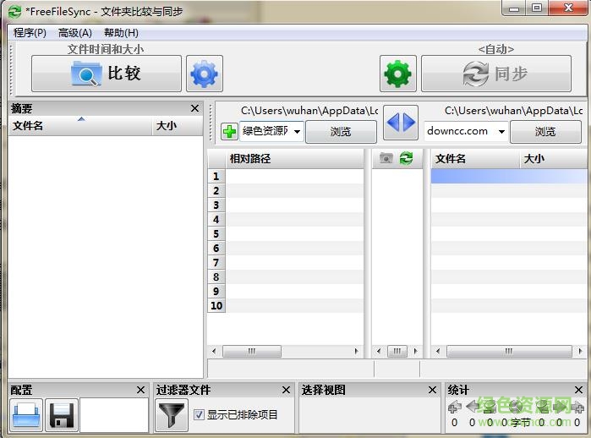The width and height of the screenshot is (591, 438).
Task: Close the 配置 configuration panel
Action: (140, 390)
